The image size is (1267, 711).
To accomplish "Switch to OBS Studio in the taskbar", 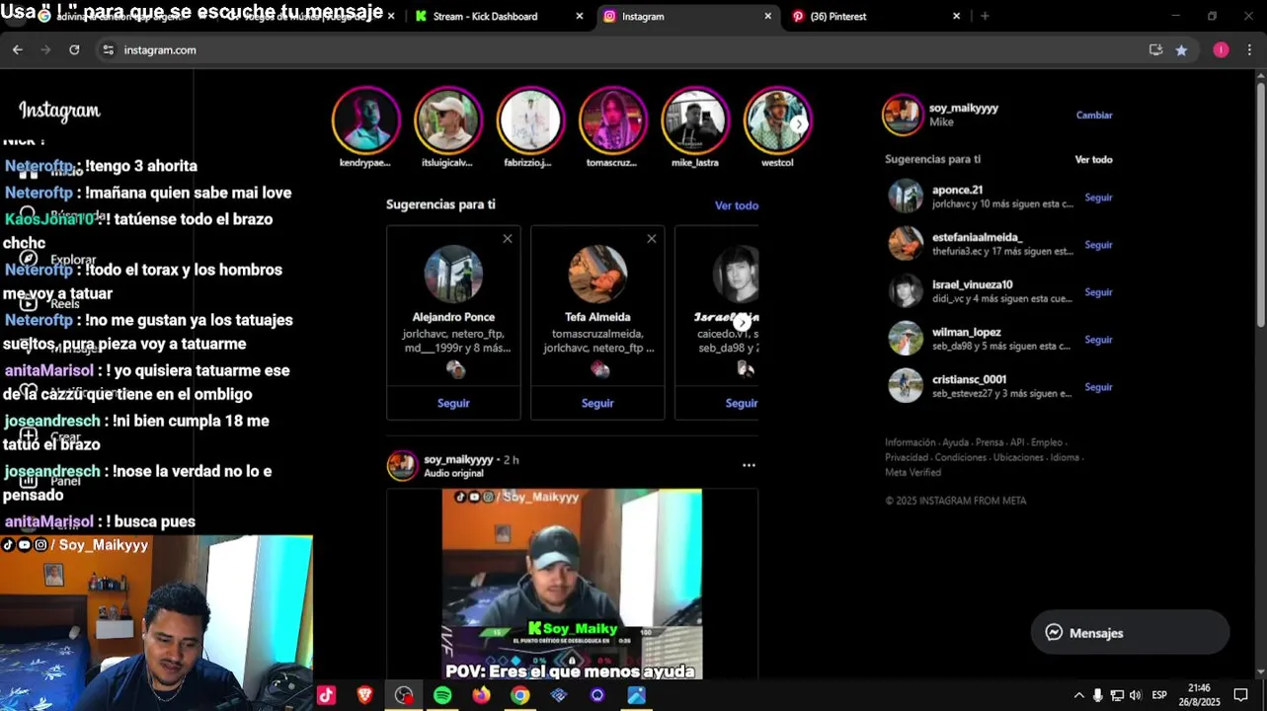I will [x=403, y=695].
